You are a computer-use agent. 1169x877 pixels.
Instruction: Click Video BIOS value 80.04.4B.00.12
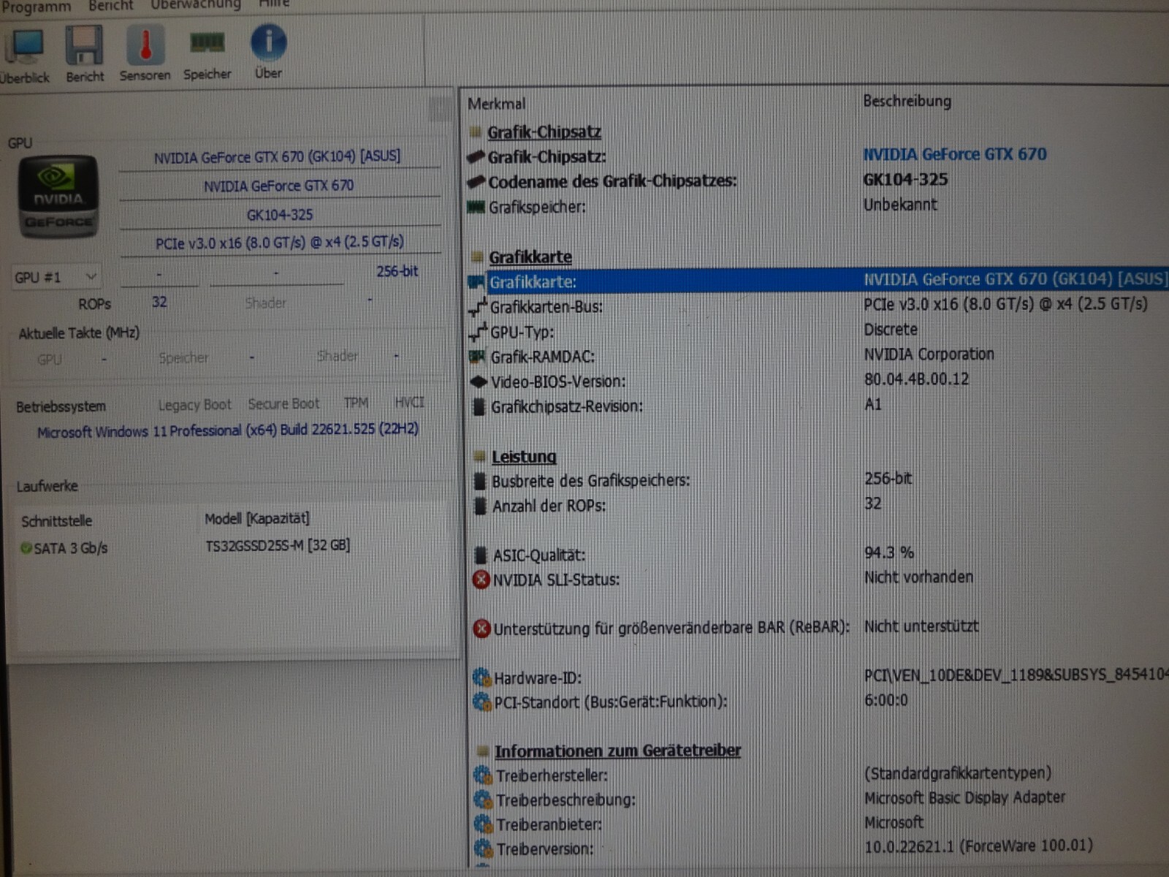click(916, 379)
